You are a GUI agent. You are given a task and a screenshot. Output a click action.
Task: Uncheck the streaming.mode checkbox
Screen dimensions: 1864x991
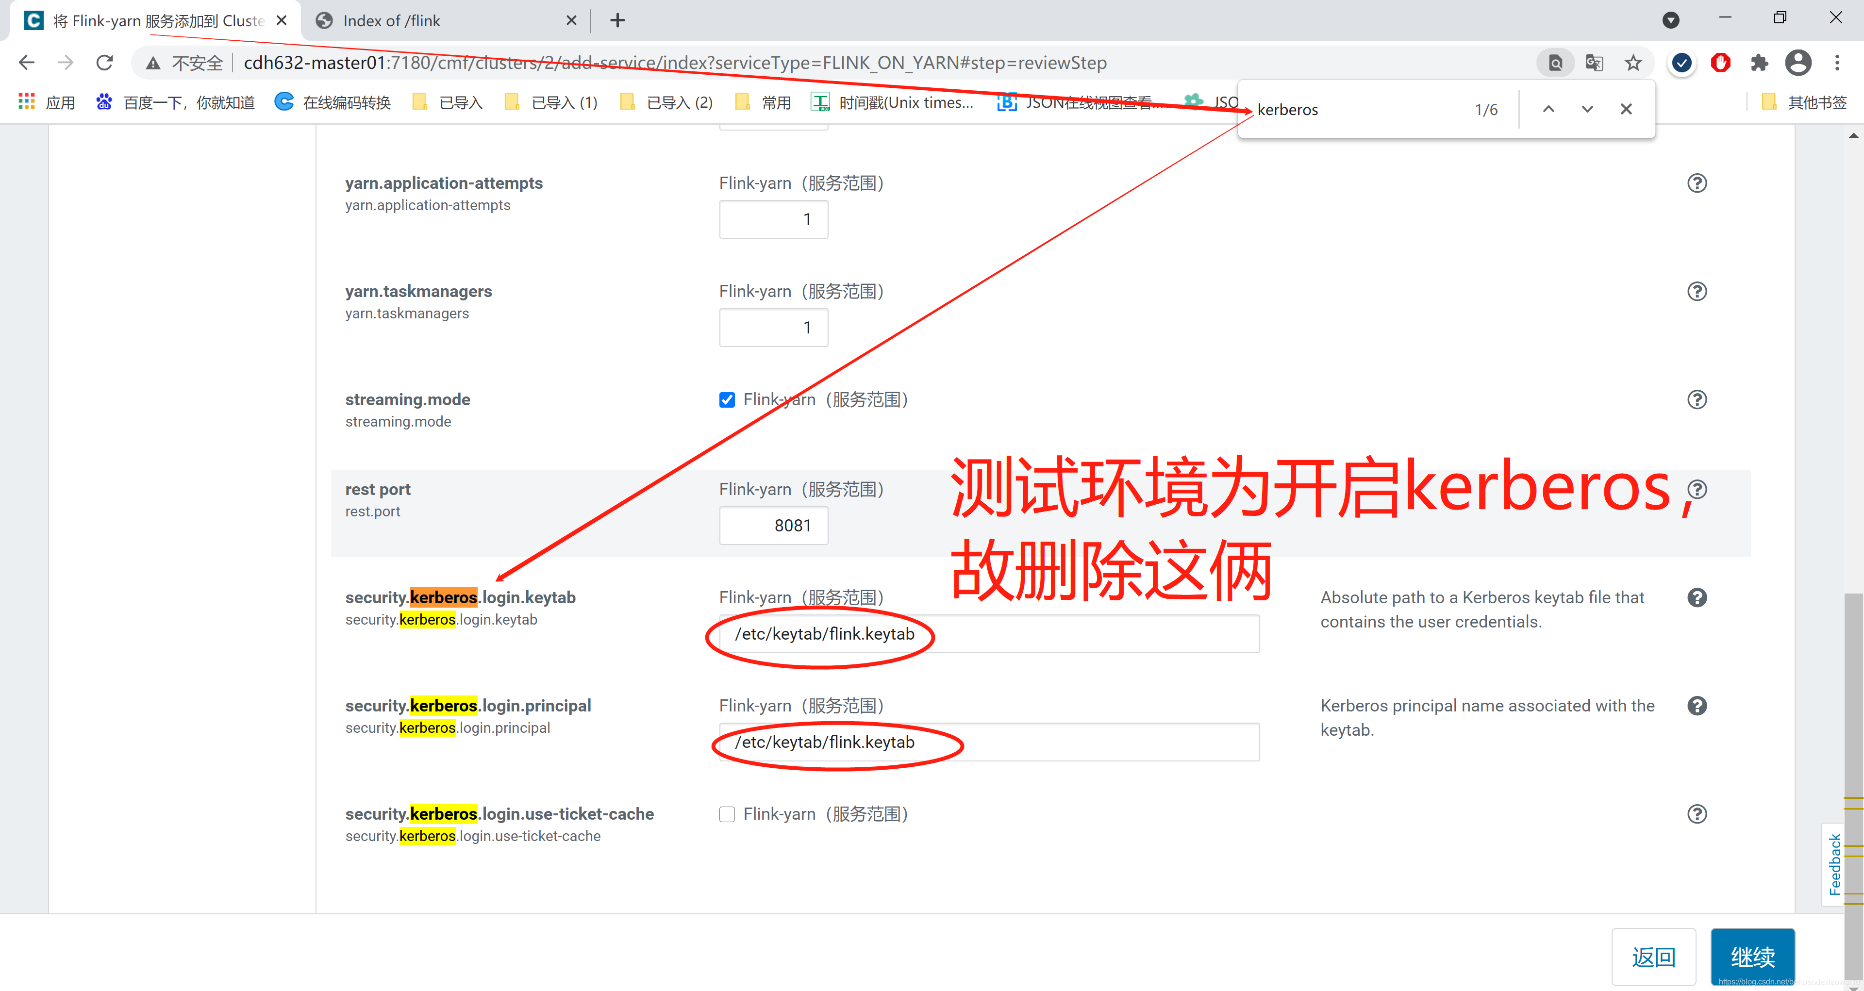click(727, 400)
